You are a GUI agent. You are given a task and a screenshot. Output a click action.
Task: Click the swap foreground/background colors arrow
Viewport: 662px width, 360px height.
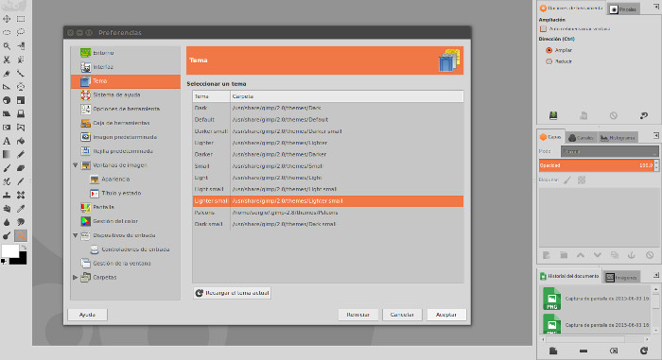(x=24, y=248)
